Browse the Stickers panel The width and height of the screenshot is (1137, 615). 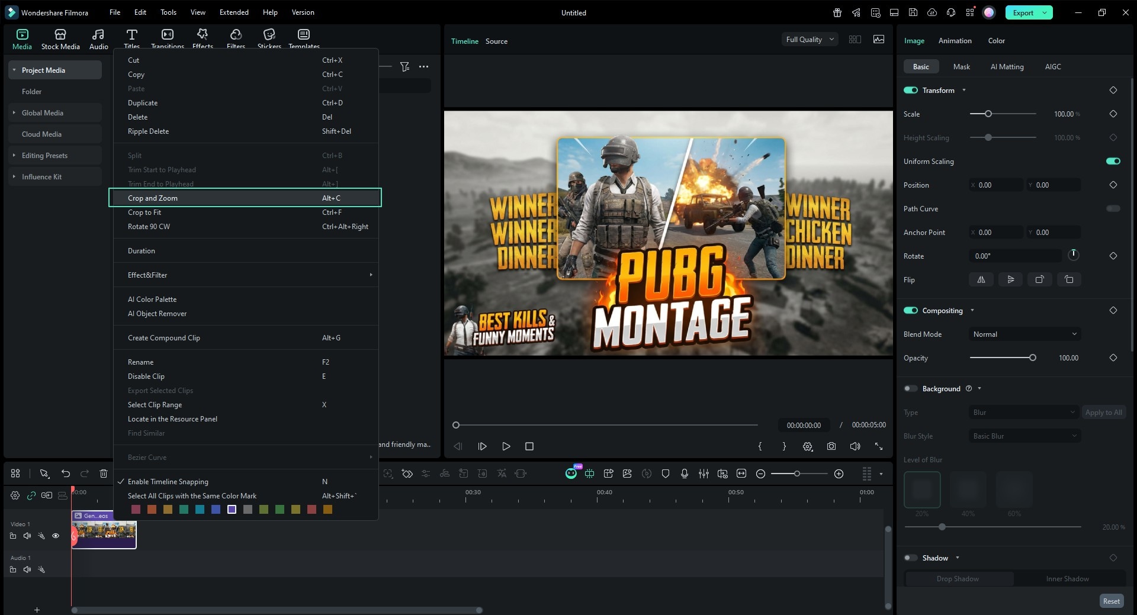pos(269,38)
